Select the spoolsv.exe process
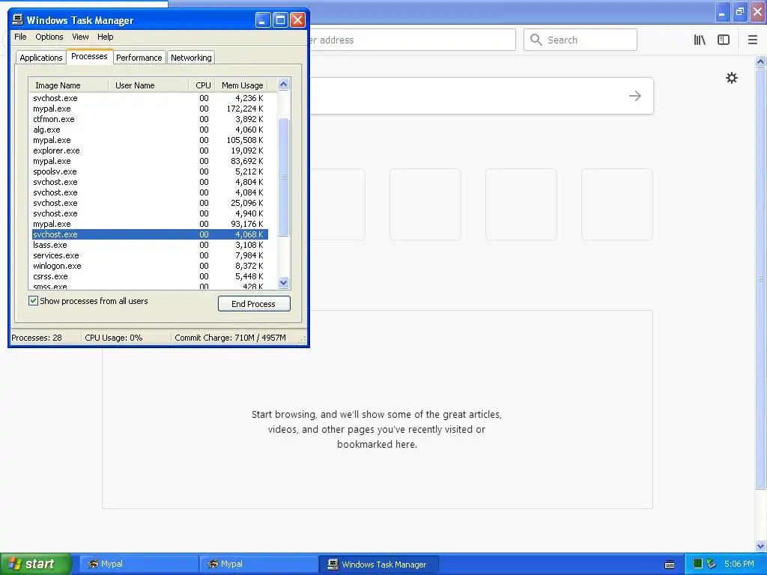 [150, 171]
